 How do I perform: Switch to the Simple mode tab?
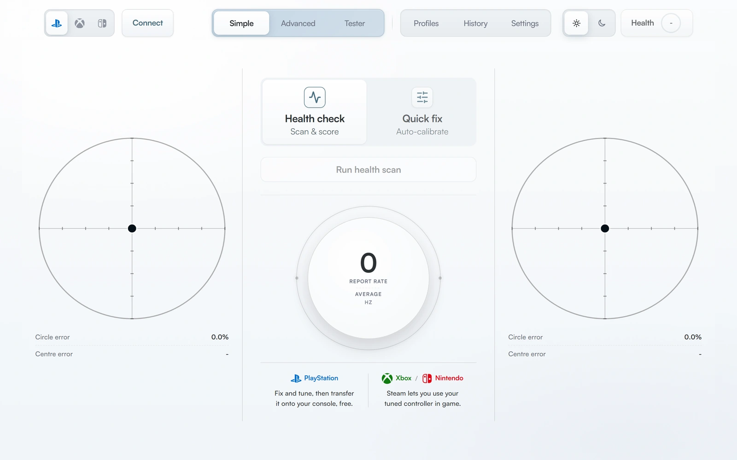click(241, 23)
